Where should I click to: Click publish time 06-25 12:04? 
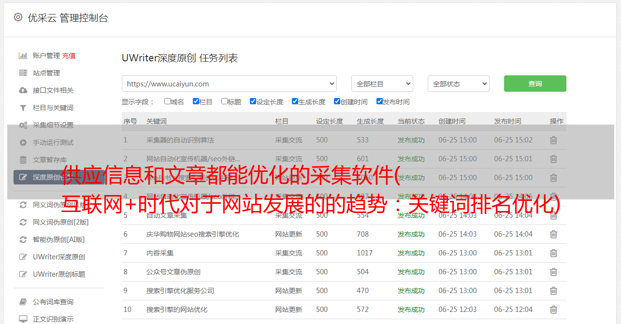513,310
